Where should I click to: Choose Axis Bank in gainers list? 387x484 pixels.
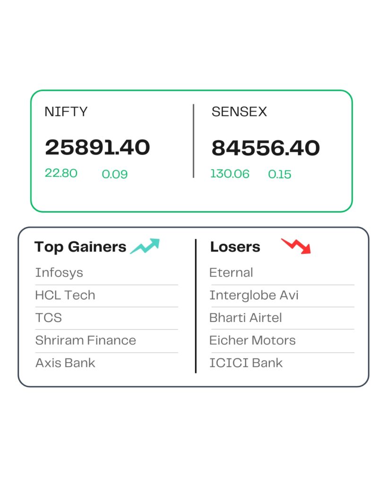pyautogui.click(x=65, y=363)
